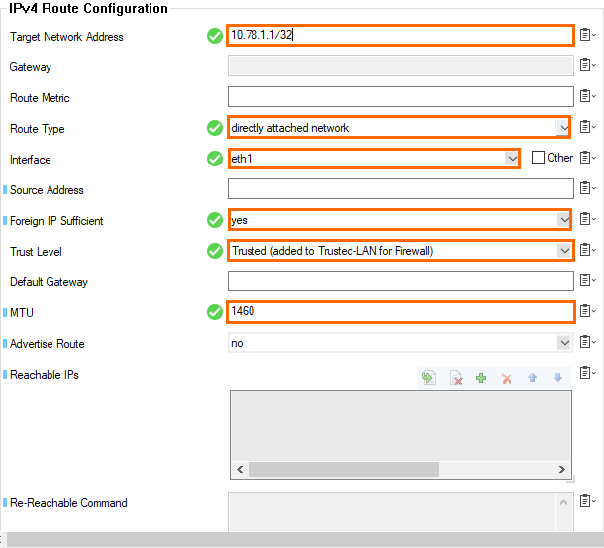
Task: Click green checkmark next to Interface
Action: pos(215,159)
